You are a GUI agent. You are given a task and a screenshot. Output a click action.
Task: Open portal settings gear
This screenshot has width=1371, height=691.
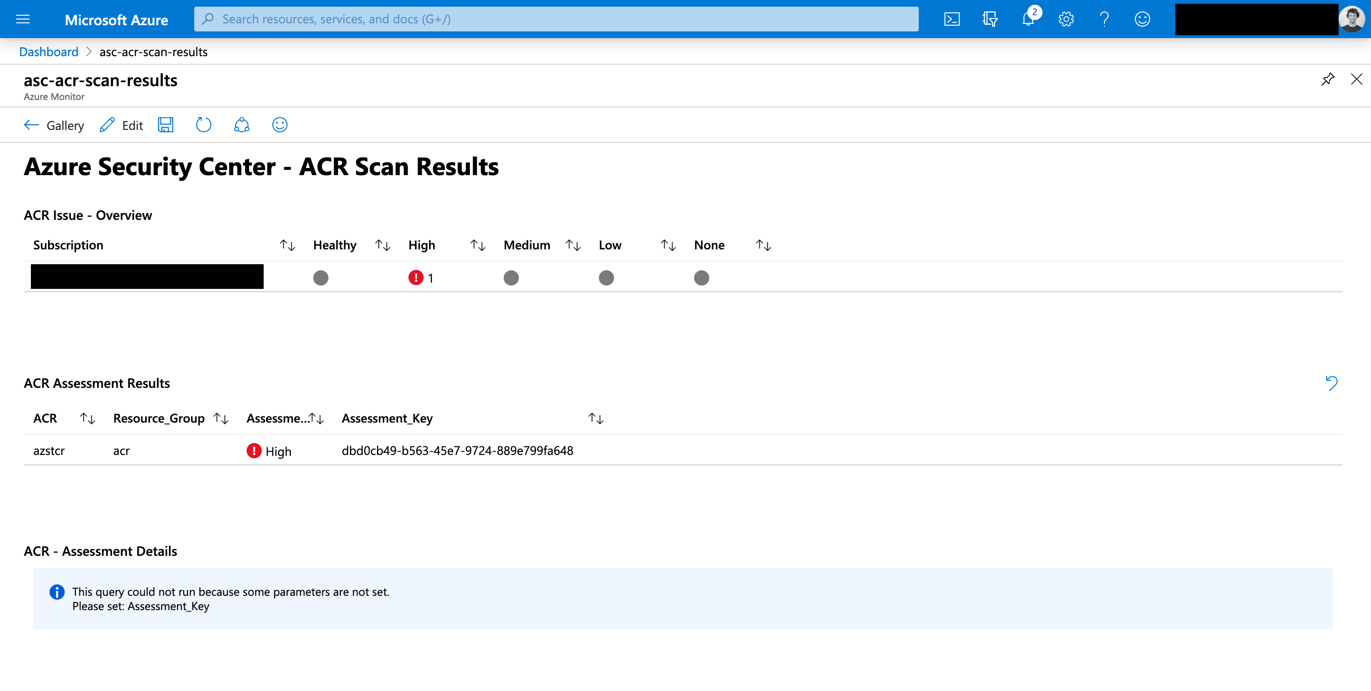point(1066,20)
